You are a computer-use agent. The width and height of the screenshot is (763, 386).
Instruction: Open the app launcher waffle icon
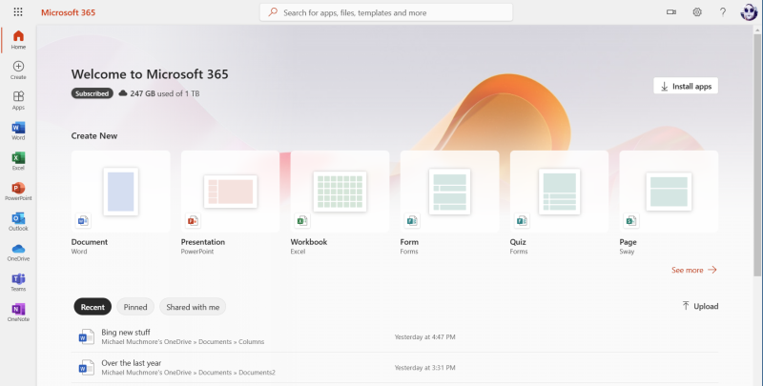click(18, 12)
